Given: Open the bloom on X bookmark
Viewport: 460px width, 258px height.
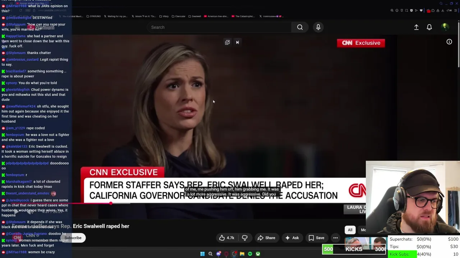Looking at the screenshot, I should 144,16.
